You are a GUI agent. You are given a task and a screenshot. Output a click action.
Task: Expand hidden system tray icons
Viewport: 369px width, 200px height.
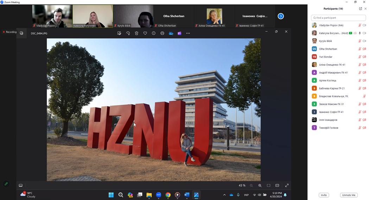[x=224, y=195]
